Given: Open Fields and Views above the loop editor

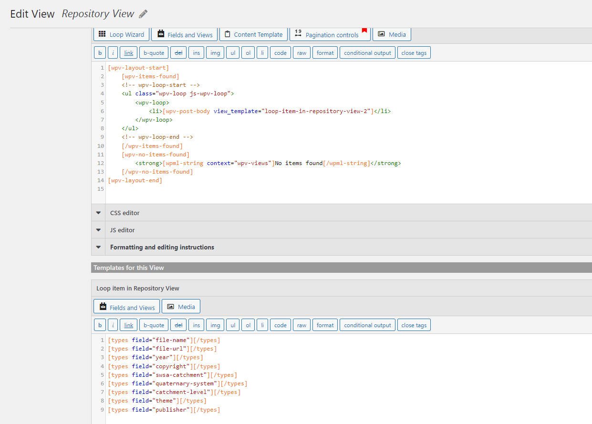Looking at the screenshot, I should click(x=185, y=34).
